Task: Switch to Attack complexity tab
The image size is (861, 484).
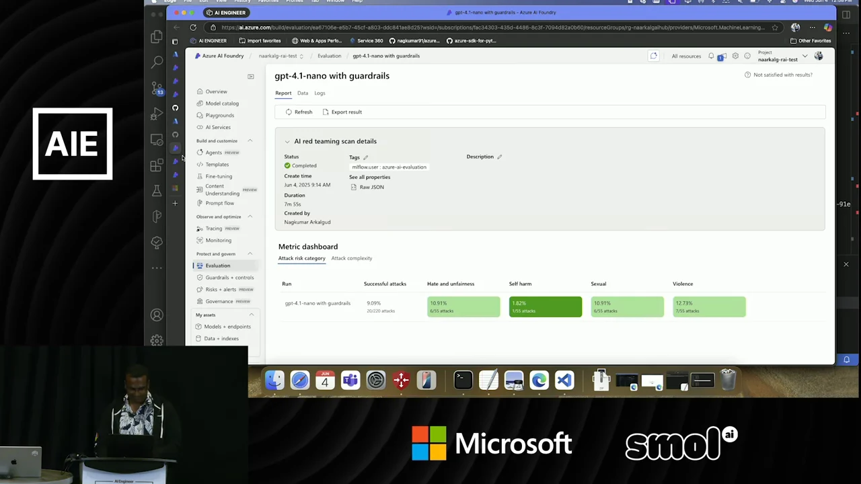Action: tap(351, 258)
